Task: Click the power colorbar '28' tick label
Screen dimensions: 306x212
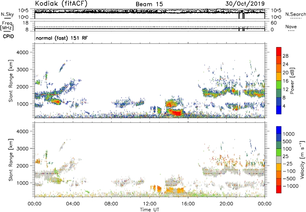Action: tap(285, 56)
